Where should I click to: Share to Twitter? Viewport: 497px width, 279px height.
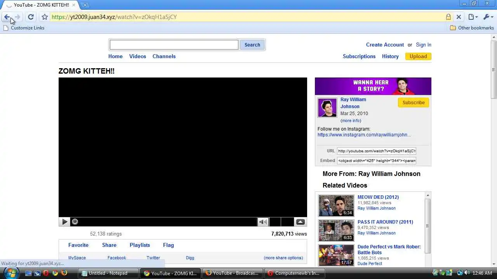click(x=153, y=258)
